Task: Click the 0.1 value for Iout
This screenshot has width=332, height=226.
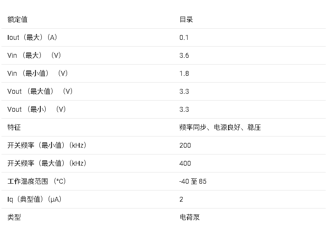Action: point(184,37)
